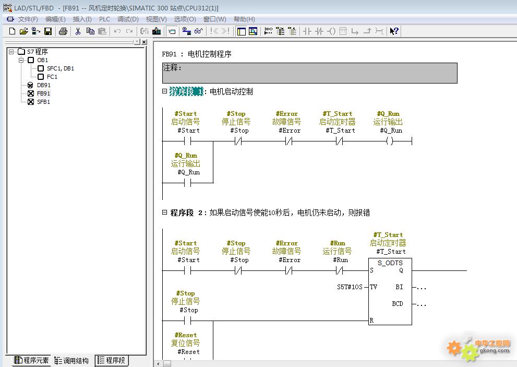Click the close branch icon

pyautogui.click(x=367, y=31)
